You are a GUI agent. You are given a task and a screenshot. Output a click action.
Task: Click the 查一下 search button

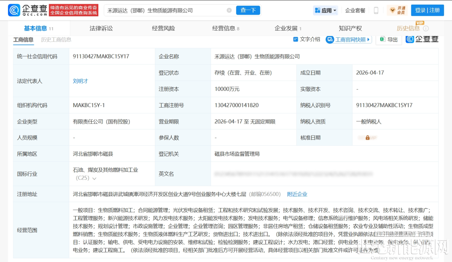[x=248, y=10]
